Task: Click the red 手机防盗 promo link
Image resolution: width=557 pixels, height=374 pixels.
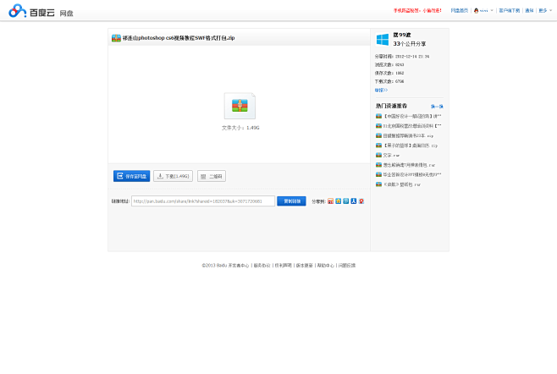Action: [x=417, y=11]
